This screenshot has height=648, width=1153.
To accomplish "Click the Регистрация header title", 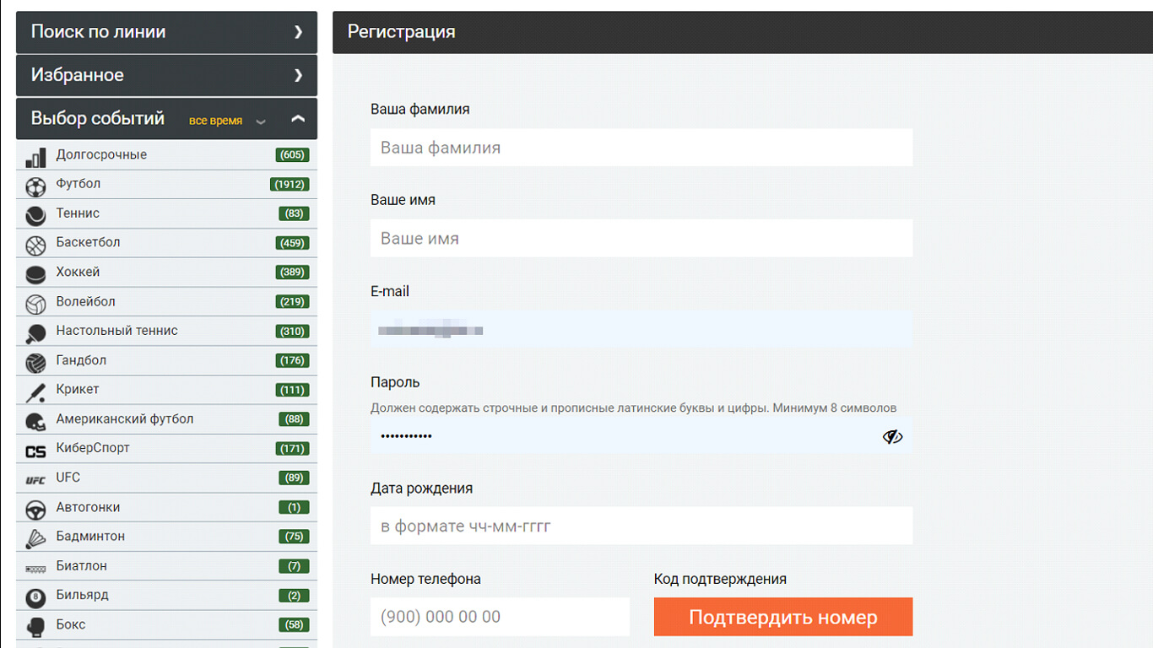I will coord(401,32).
